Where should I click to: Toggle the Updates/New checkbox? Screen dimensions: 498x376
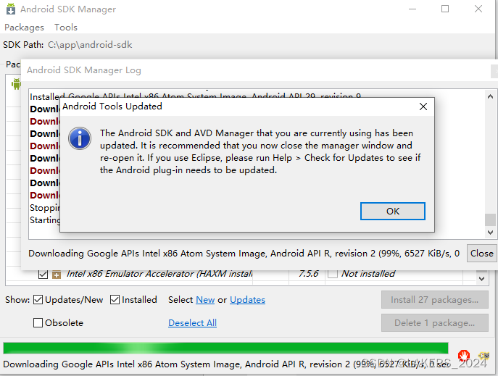38,299
